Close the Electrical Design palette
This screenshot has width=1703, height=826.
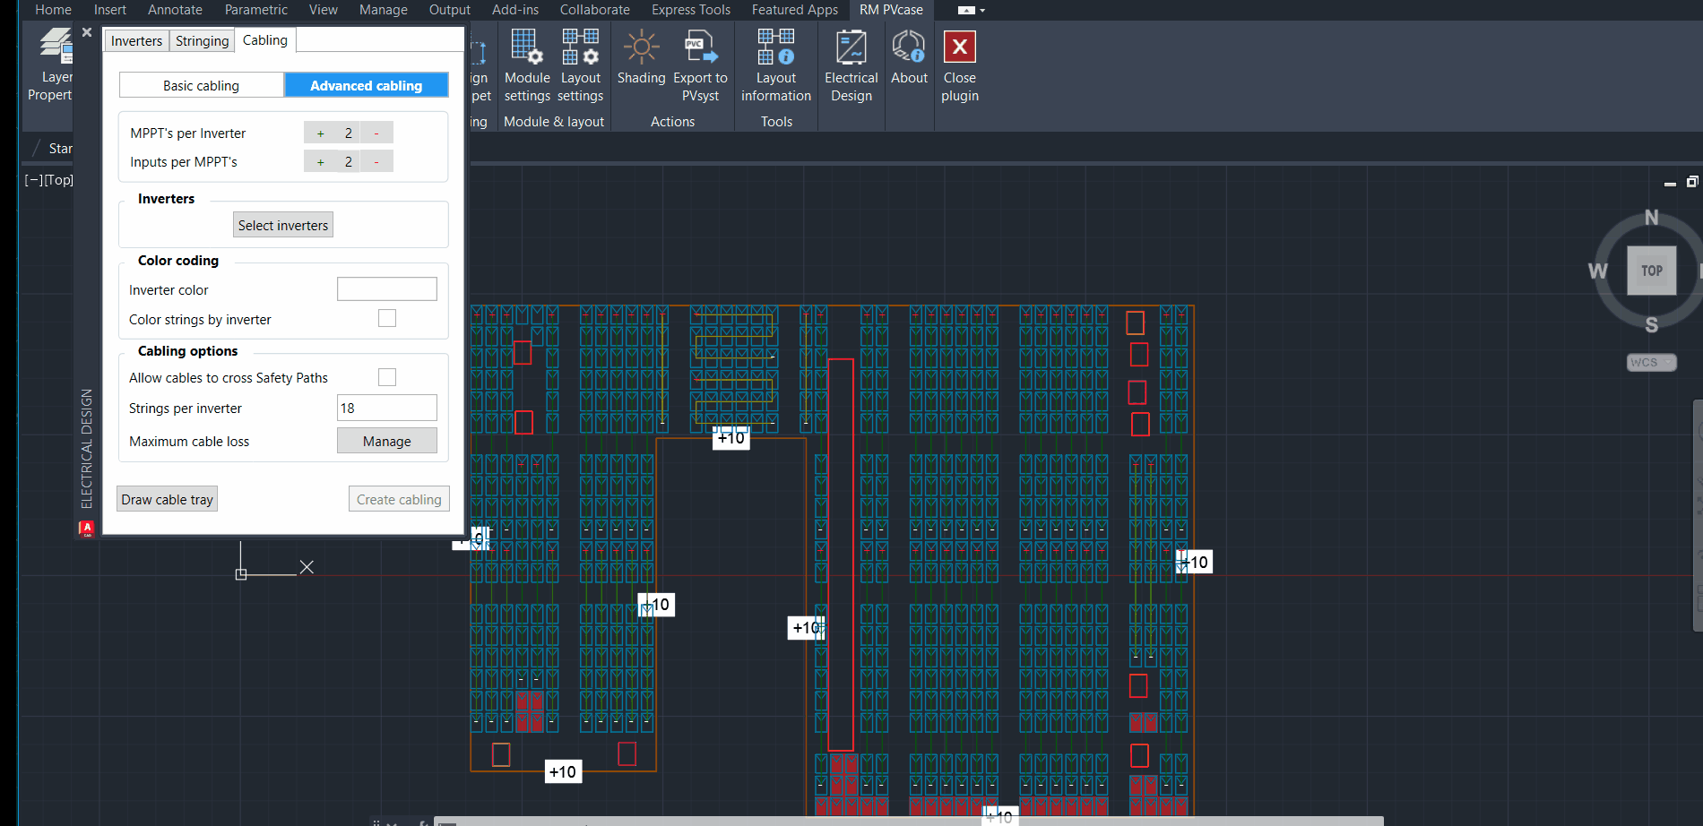pyautogui.click(x=87, y=32)
